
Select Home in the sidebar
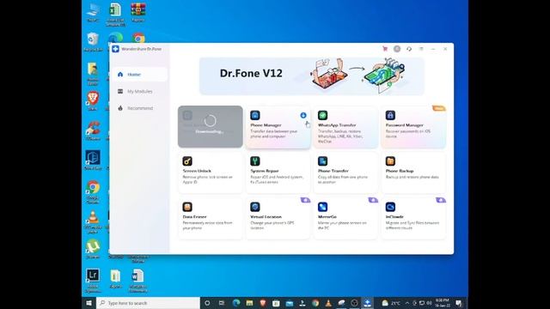tap(139, 75)
